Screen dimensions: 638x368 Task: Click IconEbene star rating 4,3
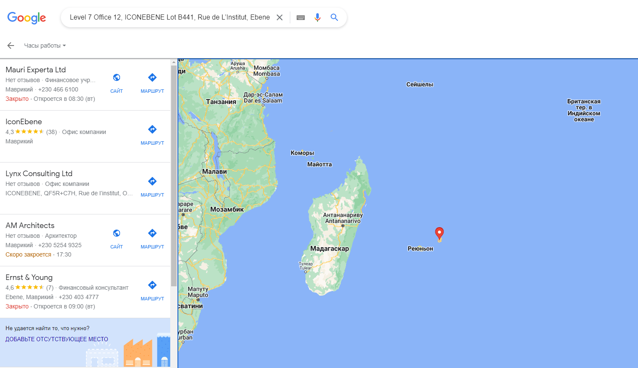(29, 132)
